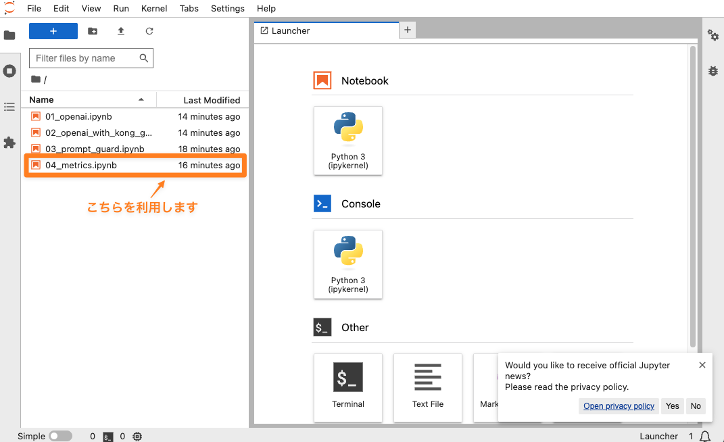The width and height of the screenshot is (724, 442).
Task: Click the notifications bell in status bar
Action: (705, 436)
